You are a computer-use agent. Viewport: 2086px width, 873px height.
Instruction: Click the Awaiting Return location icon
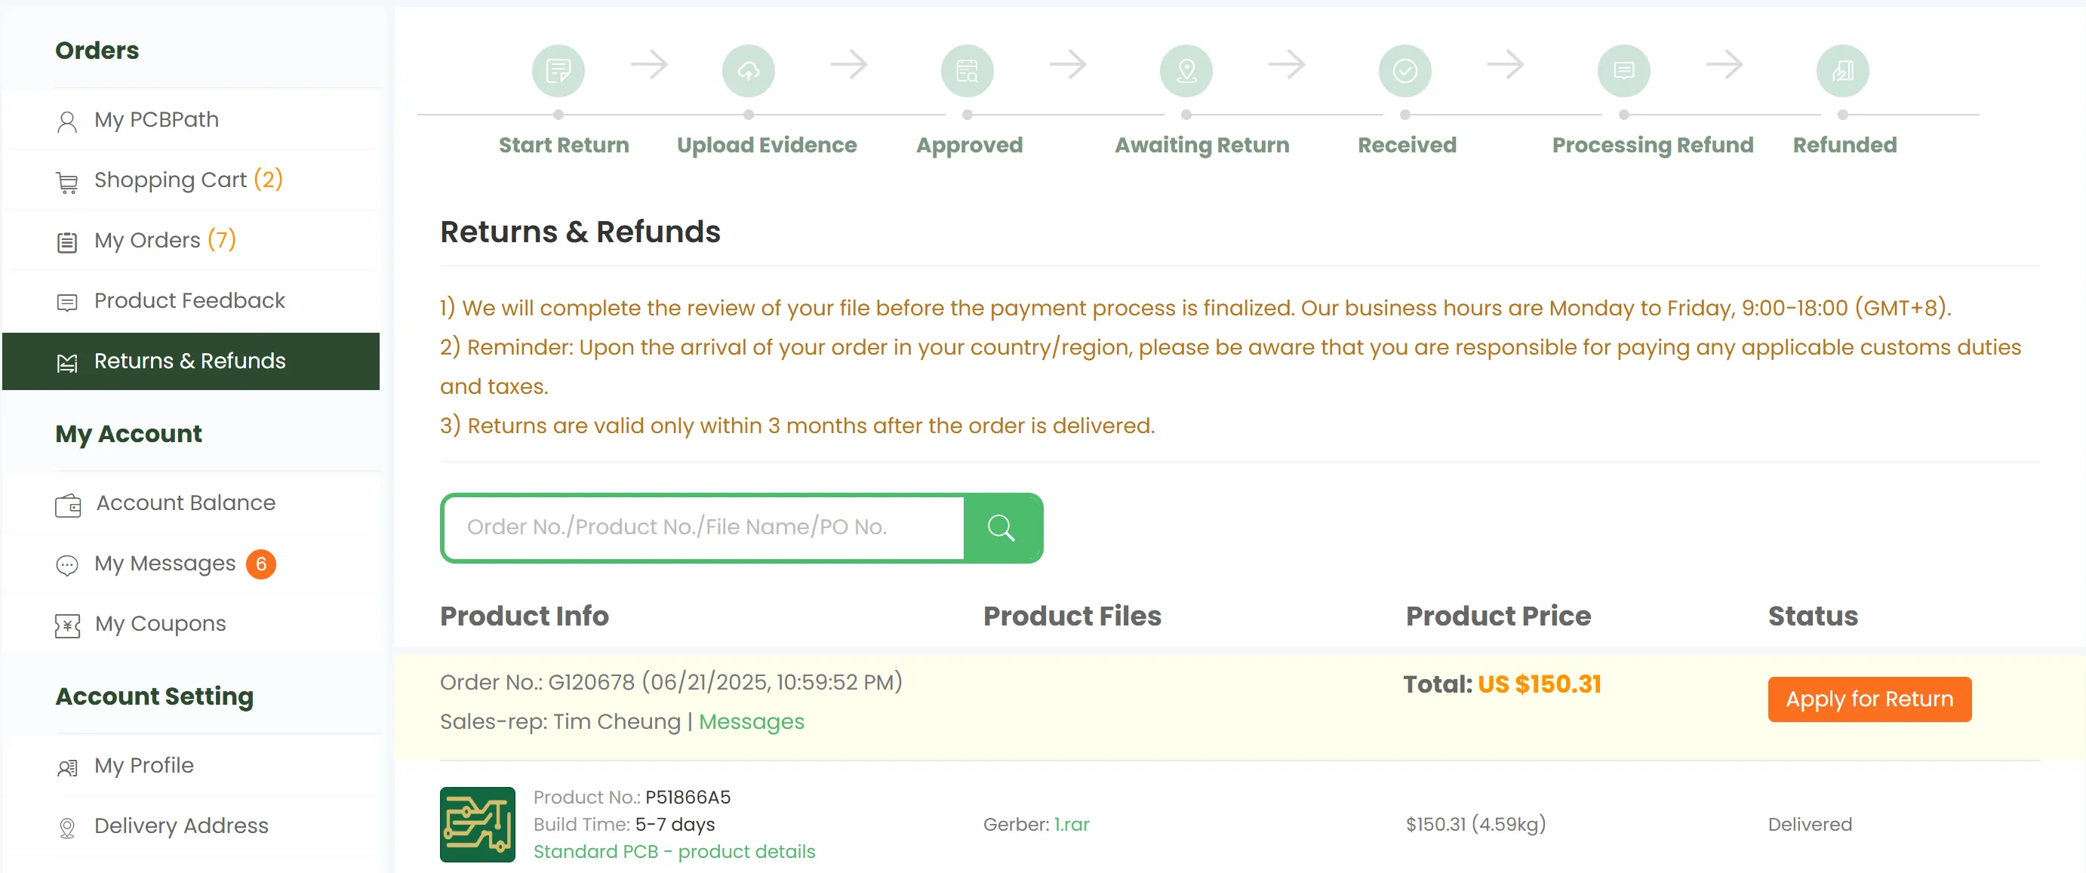(x=1186, y=71)
